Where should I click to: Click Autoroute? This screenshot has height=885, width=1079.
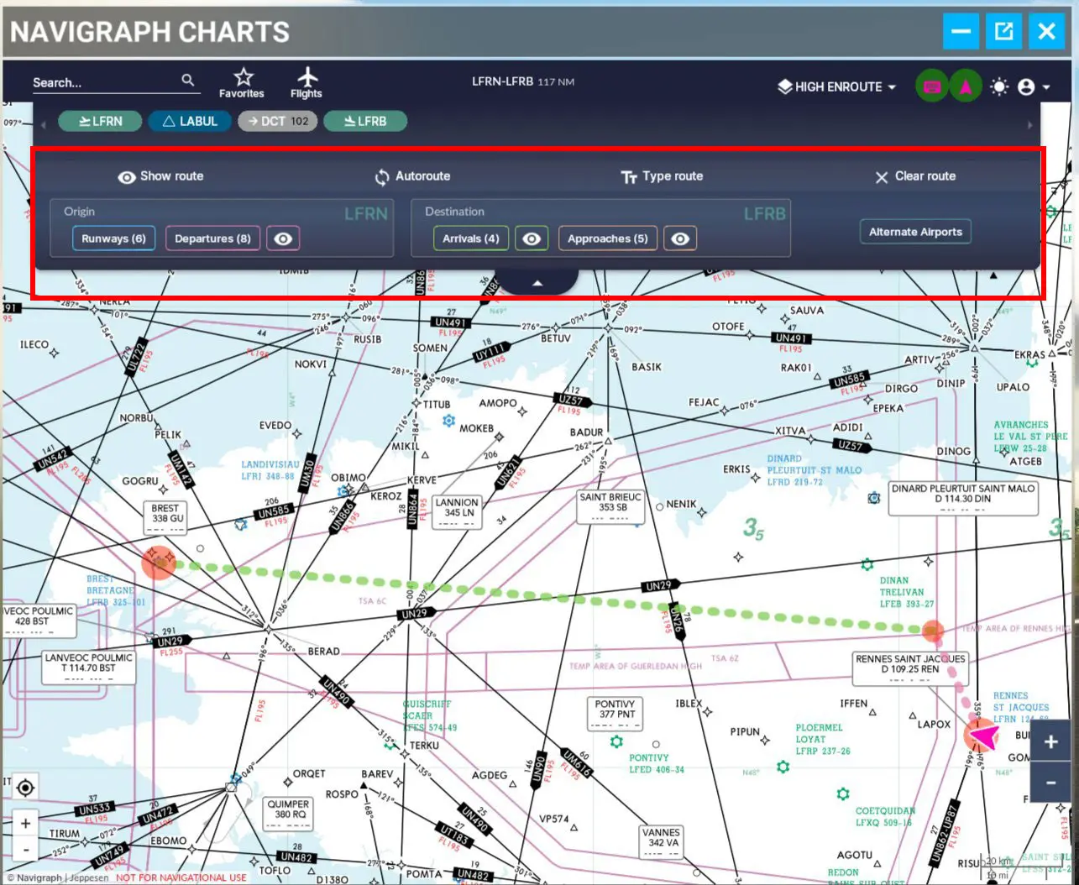(x=412, y=176)
